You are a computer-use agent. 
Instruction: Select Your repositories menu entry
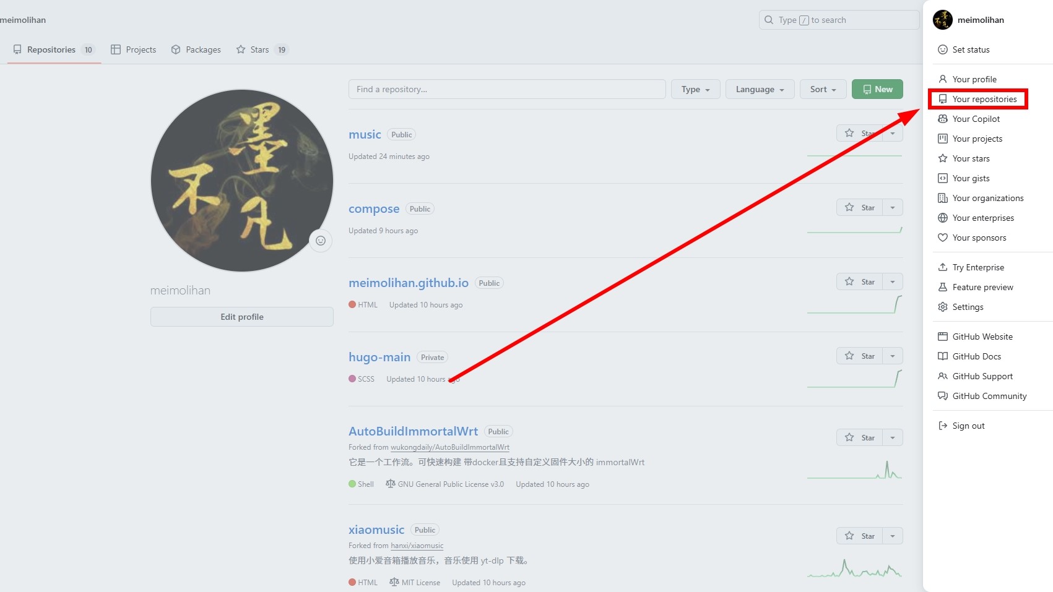click(978, 99)
